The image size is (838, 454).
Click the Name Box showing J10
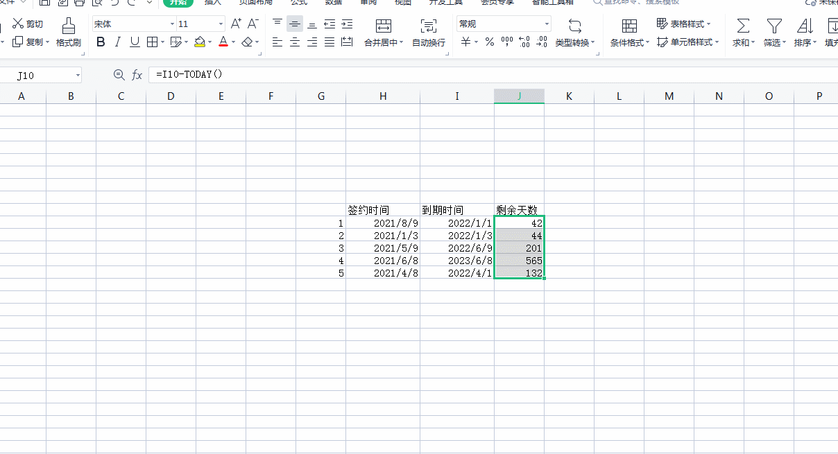(x=40, y=75)
